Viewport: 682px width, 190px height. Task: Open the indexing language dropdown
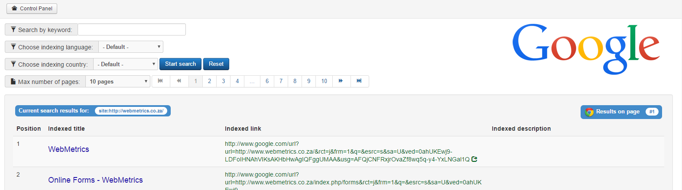(x=131, y=47)
